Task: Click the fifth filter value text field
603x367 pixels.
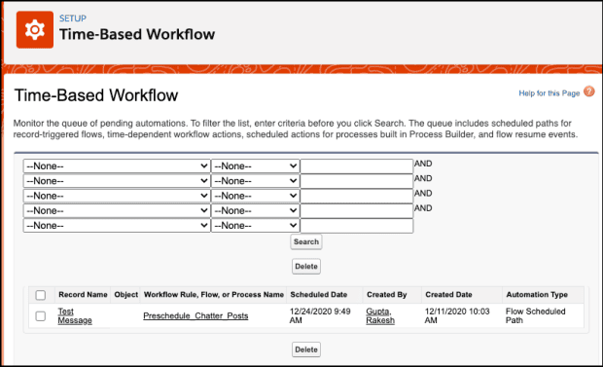Action: (x=357, y=225)
